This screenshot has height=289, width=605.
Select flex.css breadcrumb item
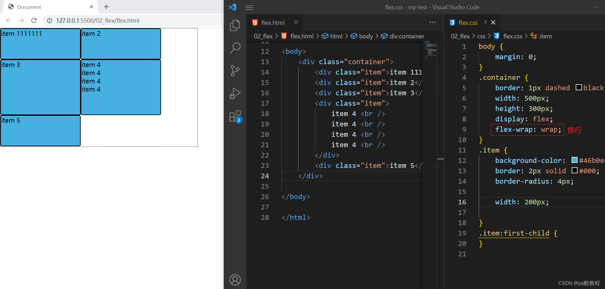click(x=508, y=36)
